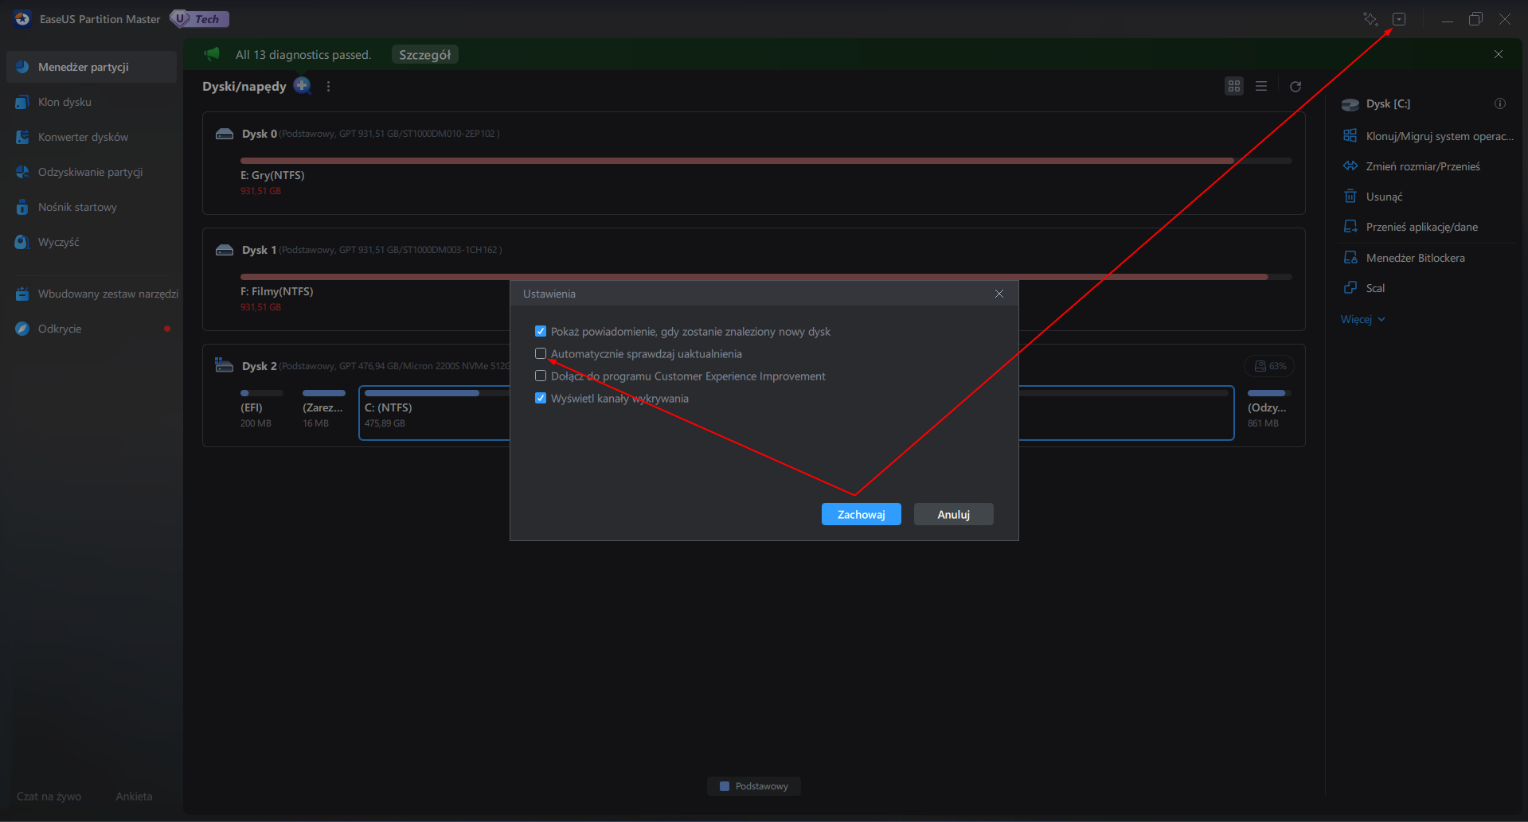Click the Dysk 1 drive icon
This screenshot has height=822, width=1528.
[x=225, y=250]
